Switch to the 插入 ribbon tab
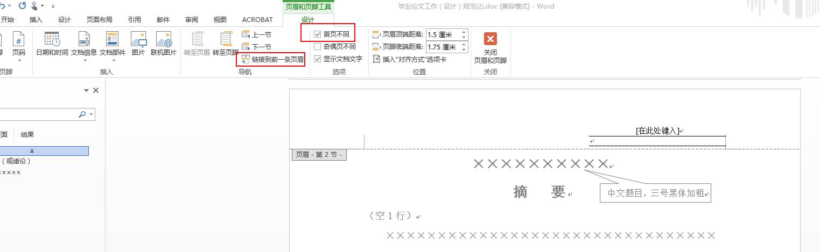Image resolution: width=820 pixels, height=252 pixels. 36,20
